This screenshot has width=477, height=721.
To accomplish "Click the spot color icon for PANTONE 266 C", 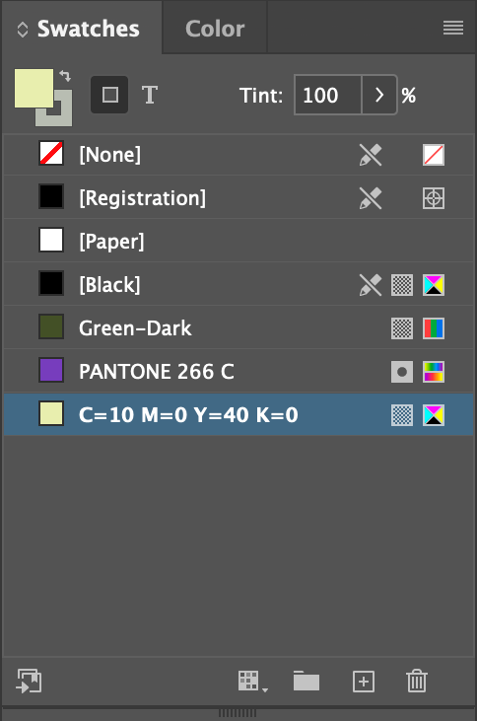I will [402, 372].
